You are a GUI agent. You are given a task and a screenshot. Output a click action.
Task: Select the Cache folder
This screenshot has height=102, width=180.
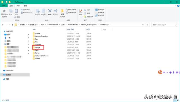[x=37, y=34]
